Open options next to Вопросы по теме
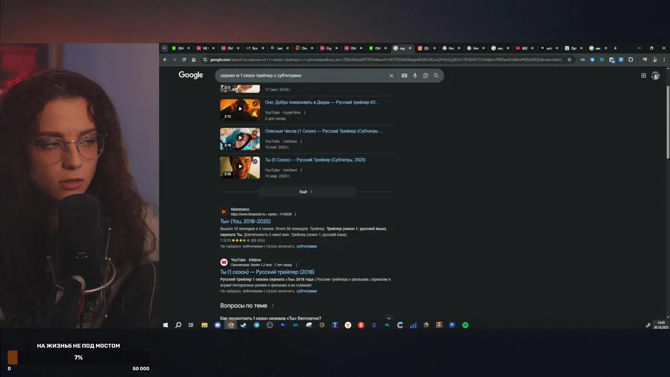 click(272, 306)
